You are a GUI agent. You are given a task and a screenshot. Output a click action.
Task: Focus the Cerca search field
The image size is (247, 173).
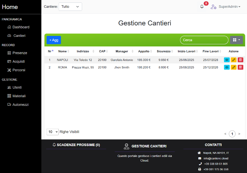pyautogui.click(x=204, y=40)
